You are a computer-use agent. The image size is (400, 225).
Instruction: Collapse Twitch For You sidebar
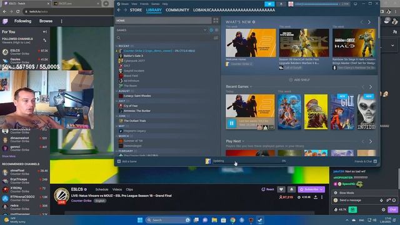coord(45,32)
